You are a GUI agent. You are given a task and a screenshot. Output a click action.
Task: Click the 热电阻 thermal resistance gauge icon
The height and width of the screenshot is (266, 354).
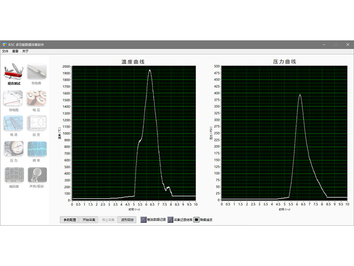click(14, 98)
